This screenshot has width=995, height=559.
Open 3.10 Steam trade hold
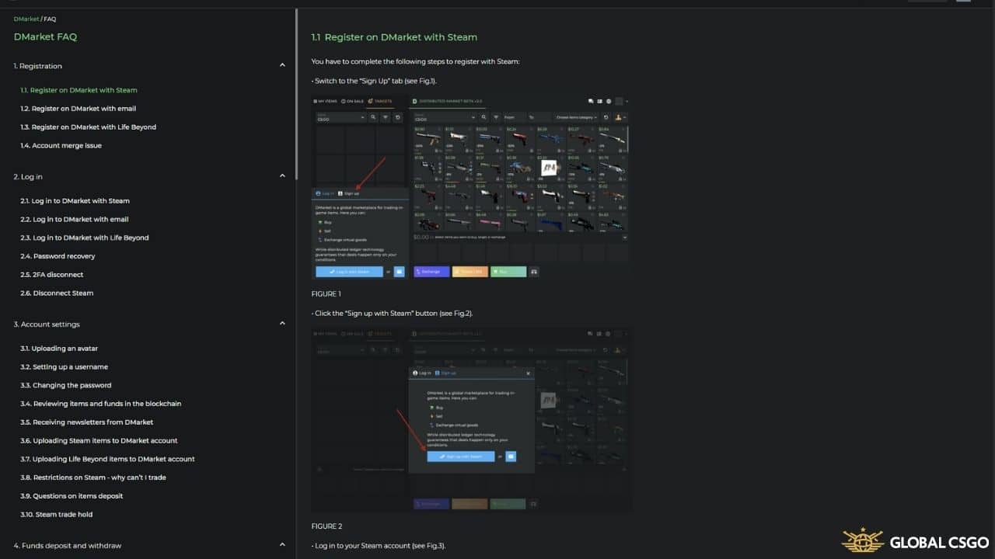pos(57,515)
